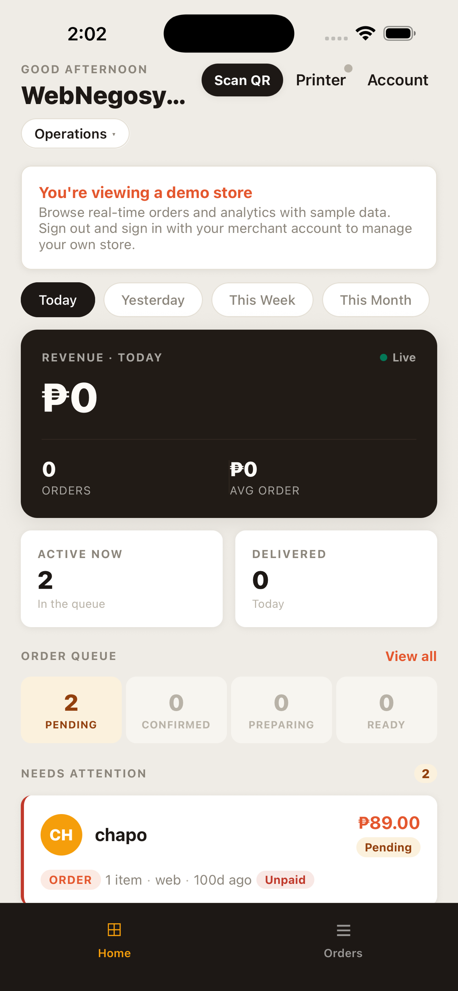
Task: Click the Operations dropdown arrow
Action: click(x=114, y=134)
